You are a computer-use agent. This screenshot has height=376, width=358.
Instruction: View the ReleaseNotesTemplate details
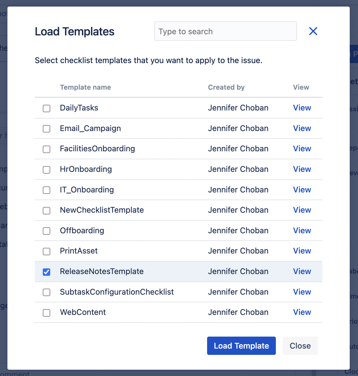click(302, 272)
